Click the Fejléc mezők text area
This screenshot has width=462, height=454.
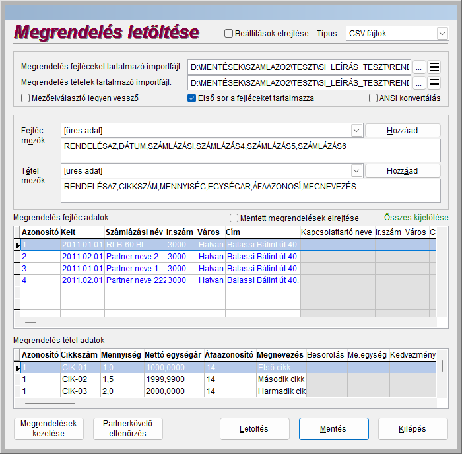(x=250, y=150)
